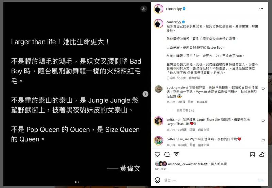Viewport: 272px width, 188px height.
Task: Download the image using the top download icon
Action: point(143,9)
